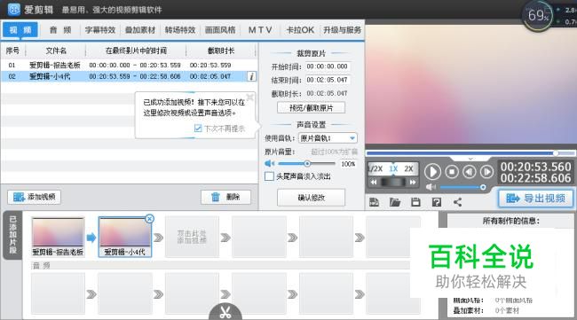This screenshot has height=320, width=577.
Task: Click the 69% performance indicator
Action: (538, 15)
